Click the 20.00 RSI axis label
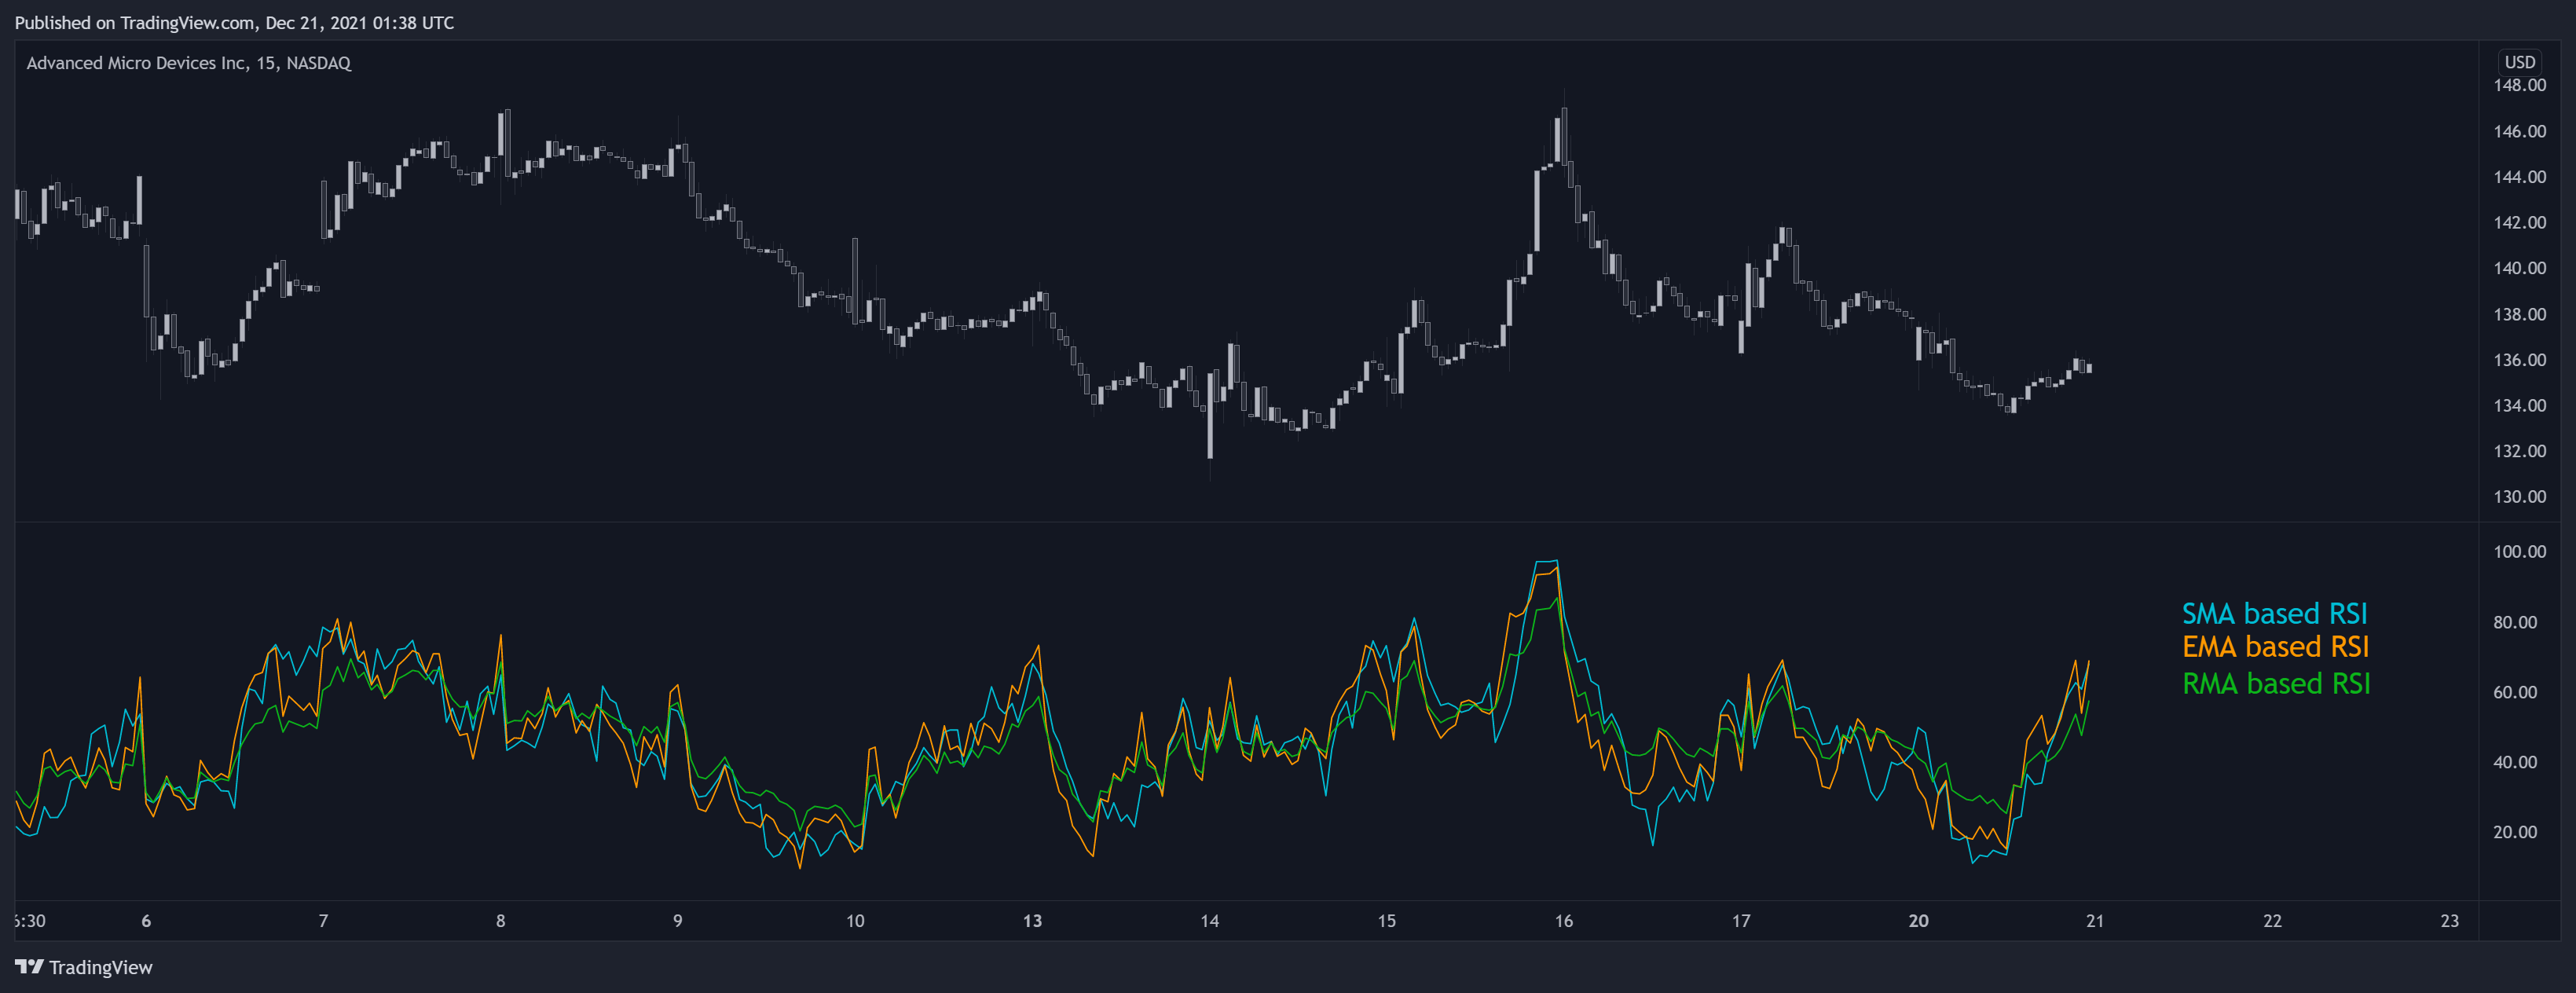 click(2514, 831)
